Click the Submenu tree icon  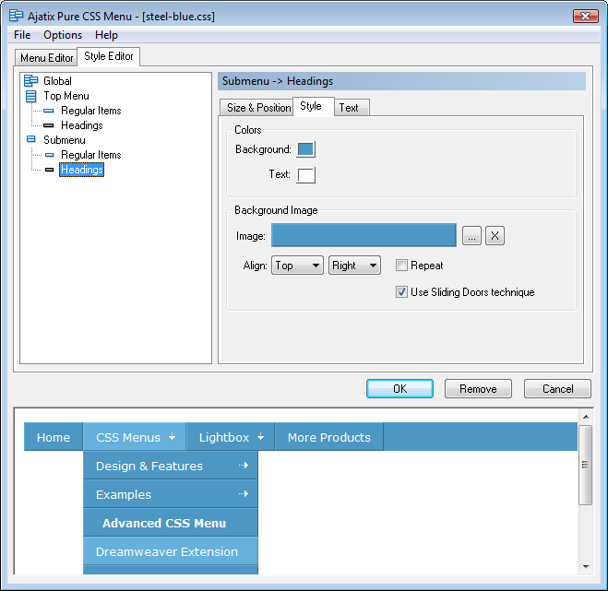[x=31, y=139]
